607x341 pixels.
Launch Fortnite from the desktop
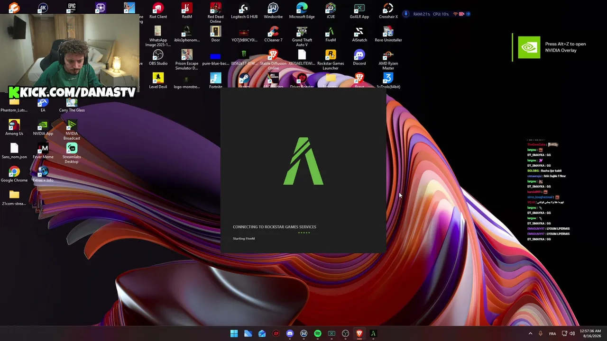click(215, 81)
